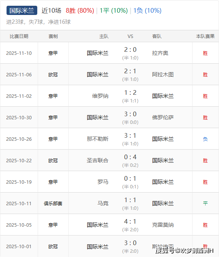This screenshot has height=257, width=219.
Task: Open home team 那不勒斯
Action: (x=98, y=139)
